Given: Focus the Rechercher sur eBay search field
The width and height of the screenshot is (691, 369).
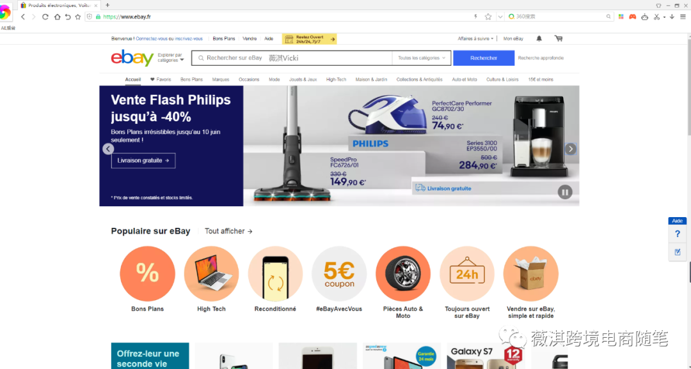Looking at the screenshot, I should click(x=292, y=58).
